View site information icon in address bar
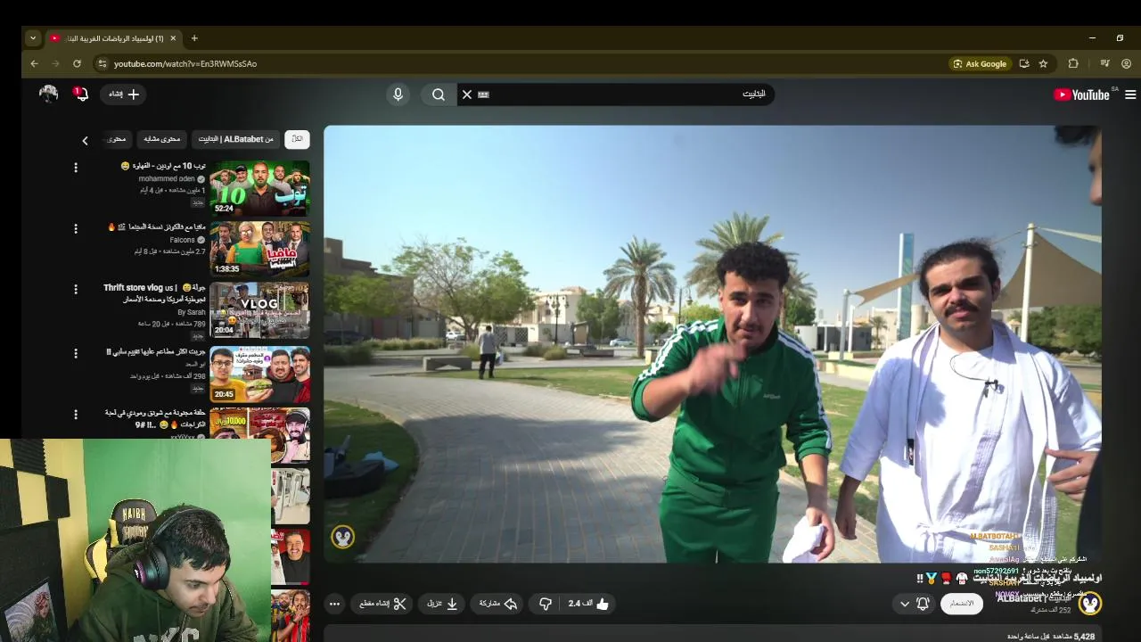1141x642 pixels. (103, 63)
